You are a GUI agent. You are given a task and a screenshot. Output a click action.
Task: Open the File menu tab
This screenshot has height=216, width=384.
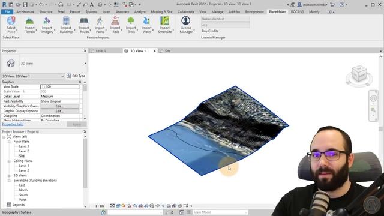[7, 12]
